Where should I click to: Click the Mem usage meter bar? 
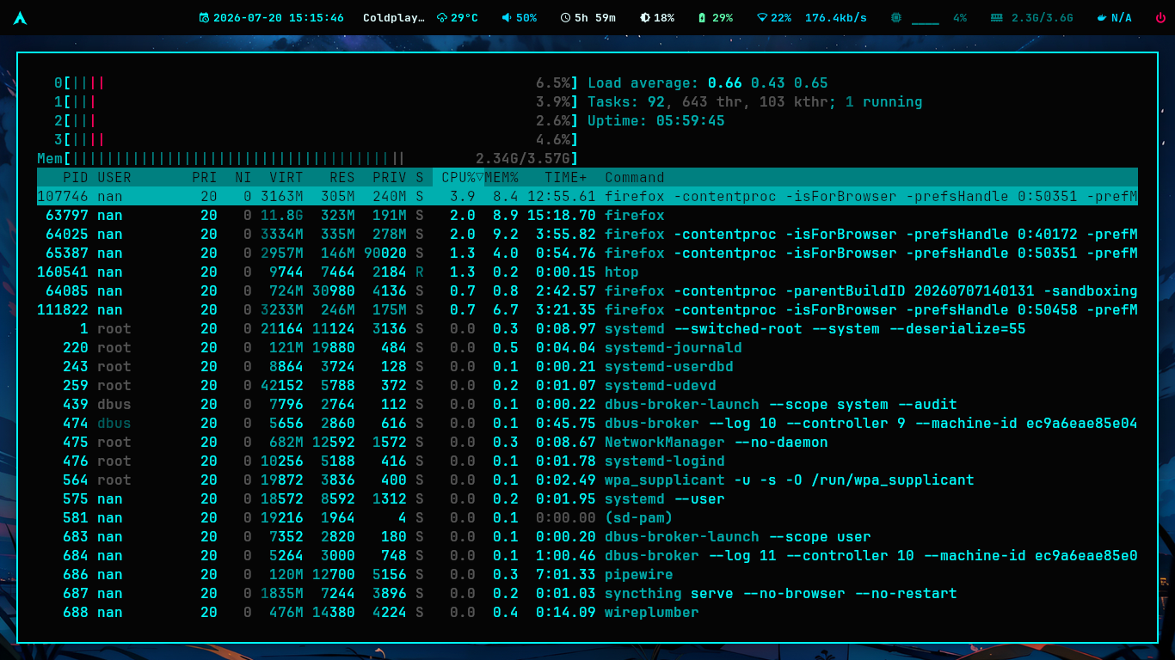308,158
